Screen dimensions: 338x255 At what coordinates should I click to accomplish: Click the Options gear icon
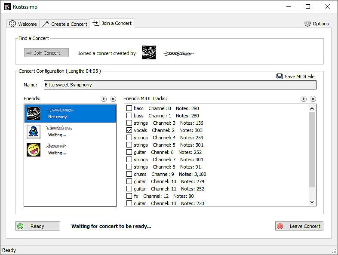coord(307,24)
